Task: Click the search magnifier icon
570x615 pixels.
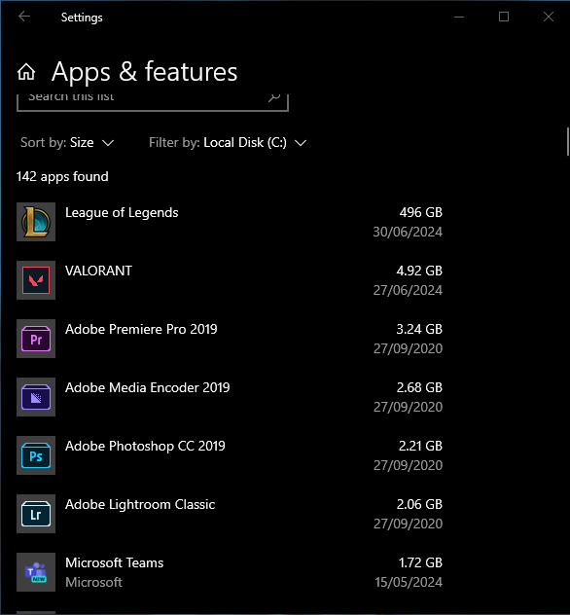Action: coord(274,97)
